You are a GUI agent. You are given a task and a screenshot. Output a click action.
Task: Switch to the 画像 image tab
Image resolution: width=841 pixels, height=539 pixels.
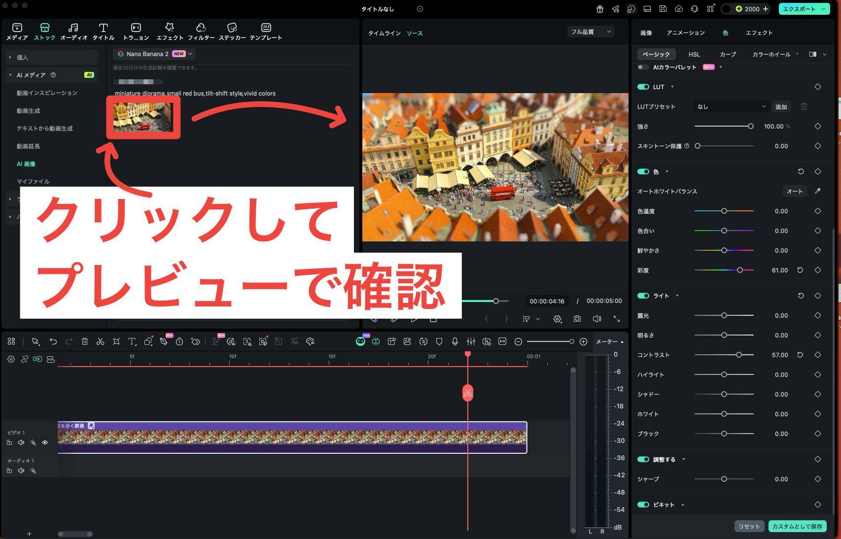[646, 33]
